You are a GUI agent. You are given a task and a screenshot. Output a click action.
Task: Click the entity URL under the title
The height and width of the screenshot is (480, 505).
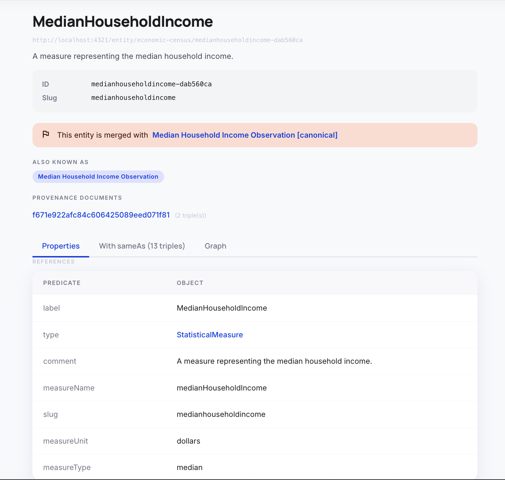(168, 40)
